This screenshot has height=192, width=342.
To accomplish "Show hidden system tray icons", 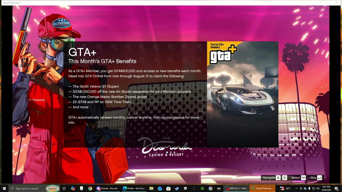I will [x=296, y=189].
